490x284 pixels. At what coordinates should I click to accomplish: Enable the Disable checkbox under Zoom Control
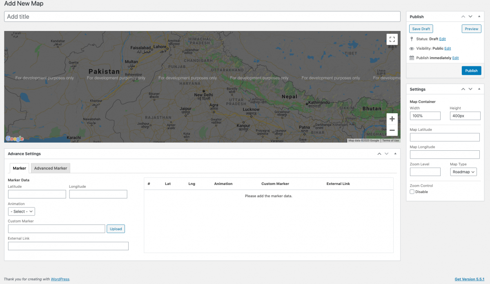(x=412, y=192)
